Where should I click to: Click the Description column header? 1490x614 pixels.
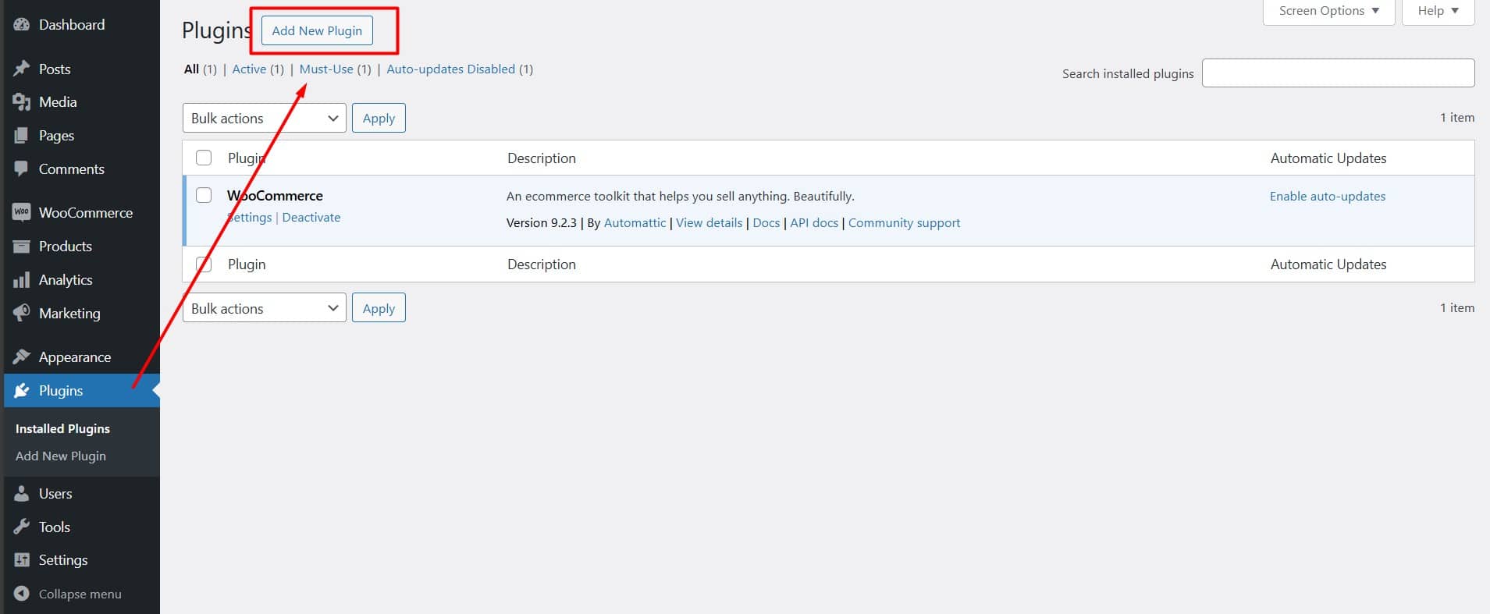click(541, 158)
